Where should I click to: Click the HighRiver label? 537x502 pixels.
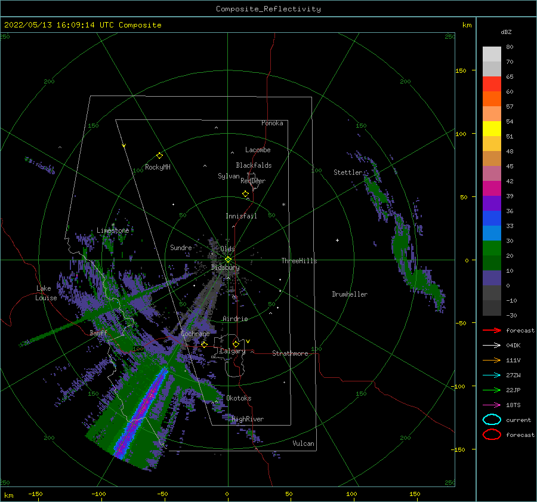(x=248, y=419)
